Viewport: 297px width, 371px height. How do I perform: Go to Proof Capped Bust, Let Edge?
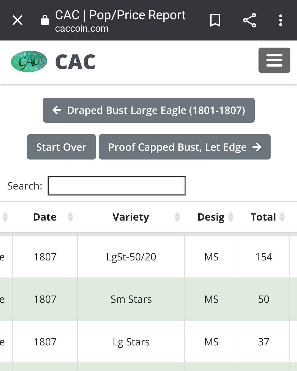point(185,147)
